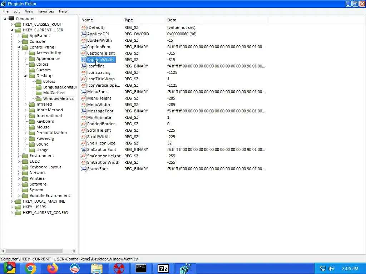This screenshot has height=274, width=366.
Task: Select the MinAnimate value name
Action: click(99, 117)
